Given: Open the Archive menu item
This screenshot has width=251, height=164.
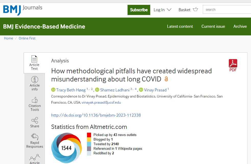Looking at the screenshot, I should click(x=240, y=26).
